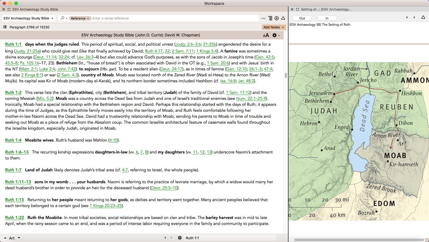Viewport: 429px width, 242px height.
Task: Click the verse reference input field
Action: point(173,18)
